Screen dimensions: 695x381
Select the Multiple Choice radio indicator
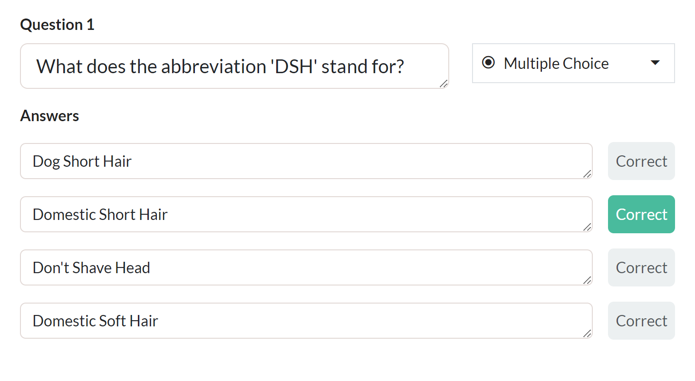point(488,62)
